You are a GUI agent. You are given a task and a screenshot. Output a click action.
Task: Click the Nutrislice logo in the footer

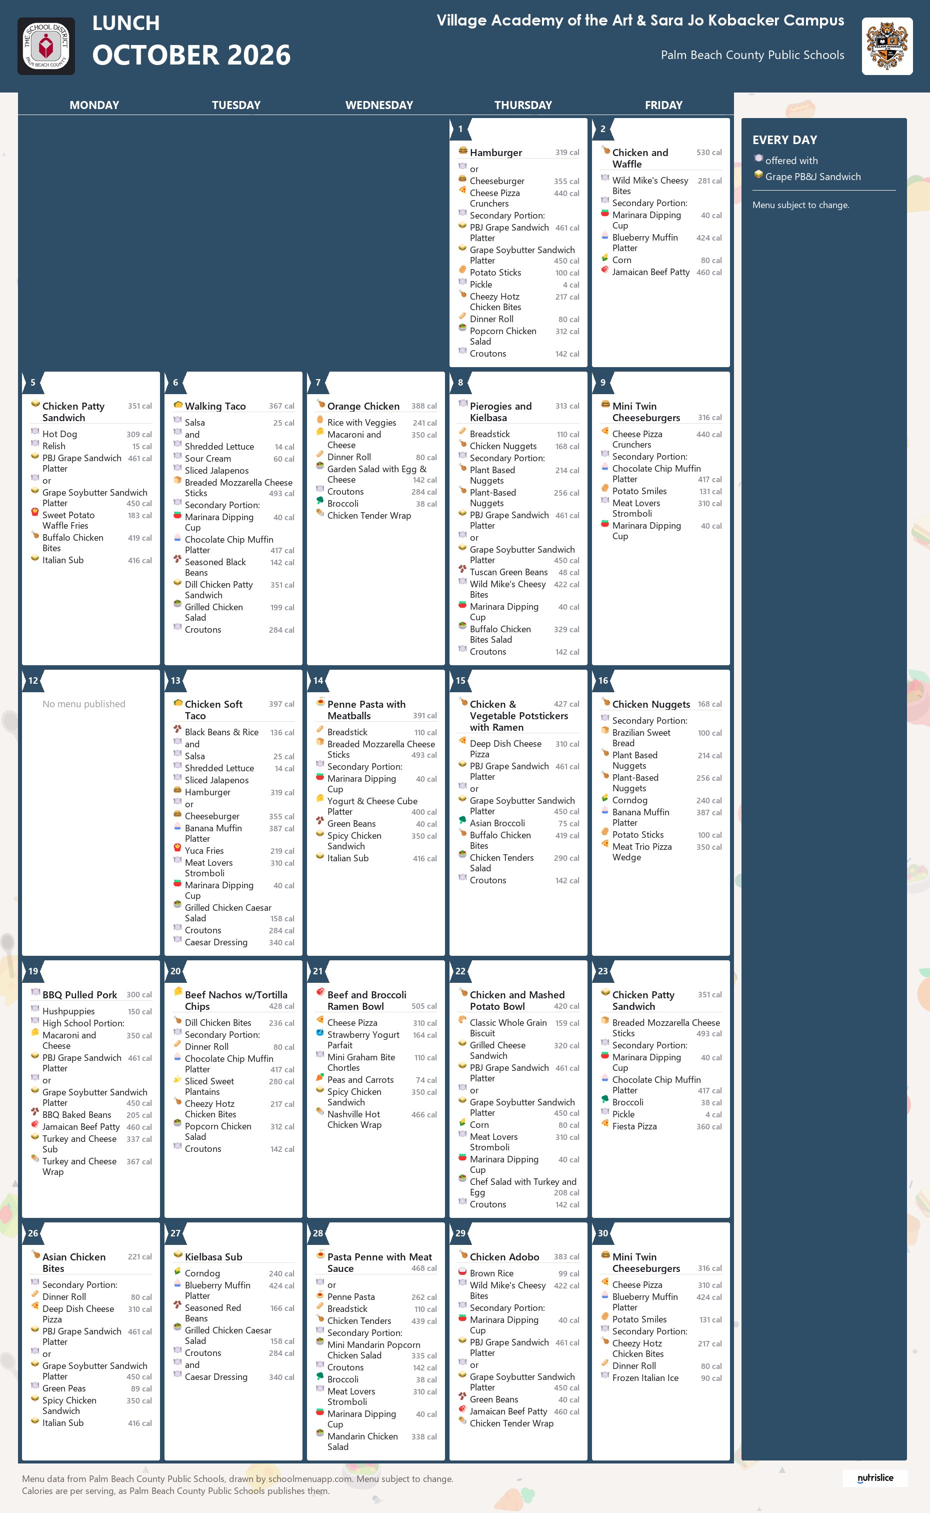click(875, 1478)
